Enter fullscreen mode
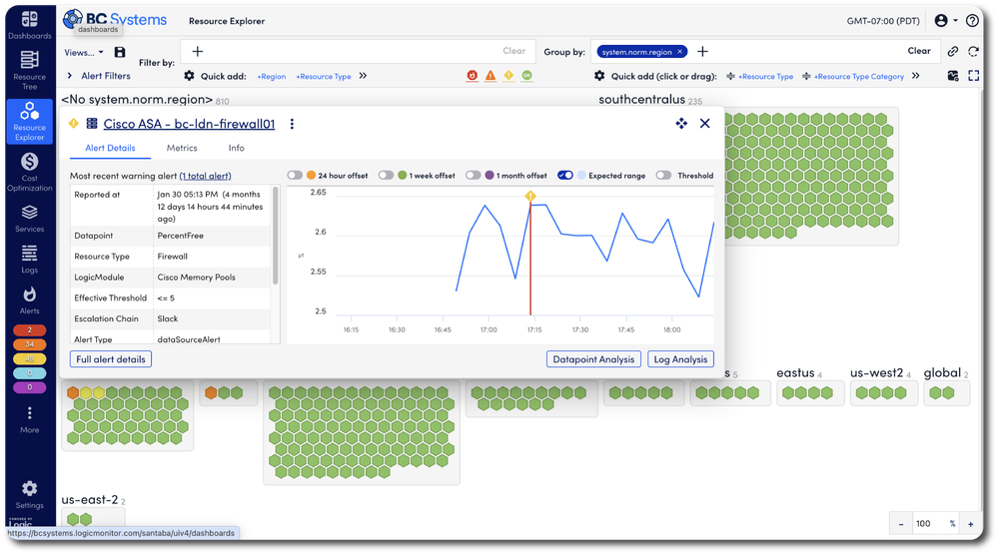 click(973, 76)
